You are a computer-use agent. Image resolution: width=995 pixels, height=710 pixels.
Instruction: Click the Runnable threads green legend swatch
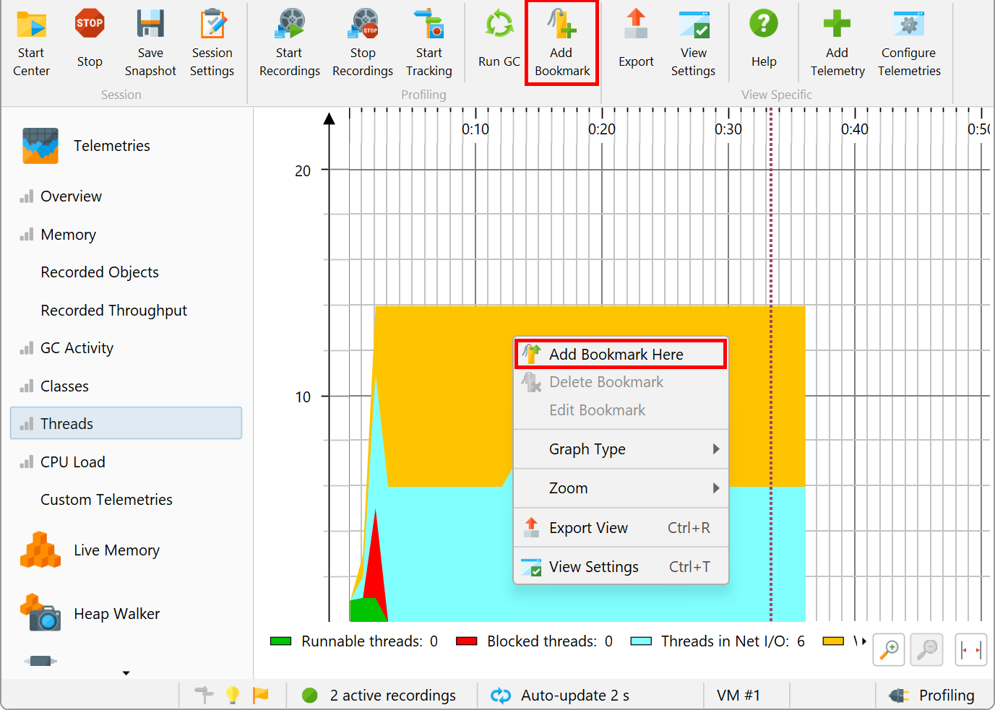pos(280,641)
